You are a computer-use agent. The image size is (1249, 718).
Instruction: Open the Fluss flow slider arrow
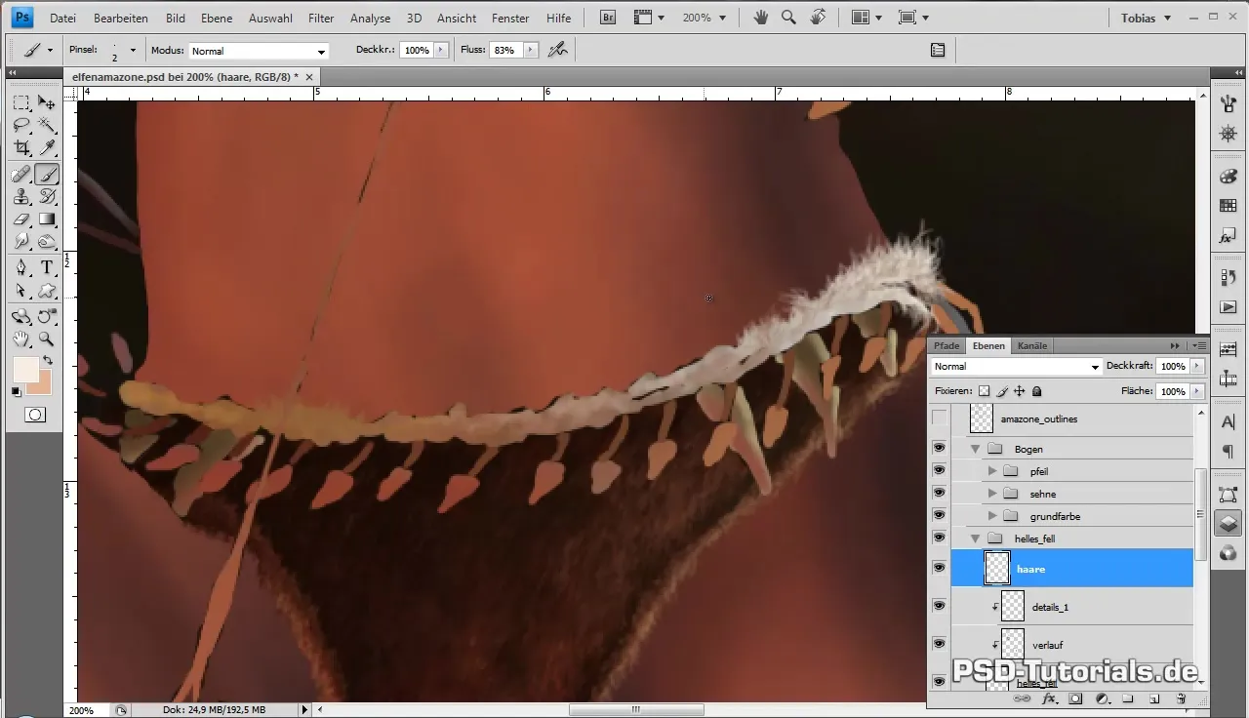530,50
